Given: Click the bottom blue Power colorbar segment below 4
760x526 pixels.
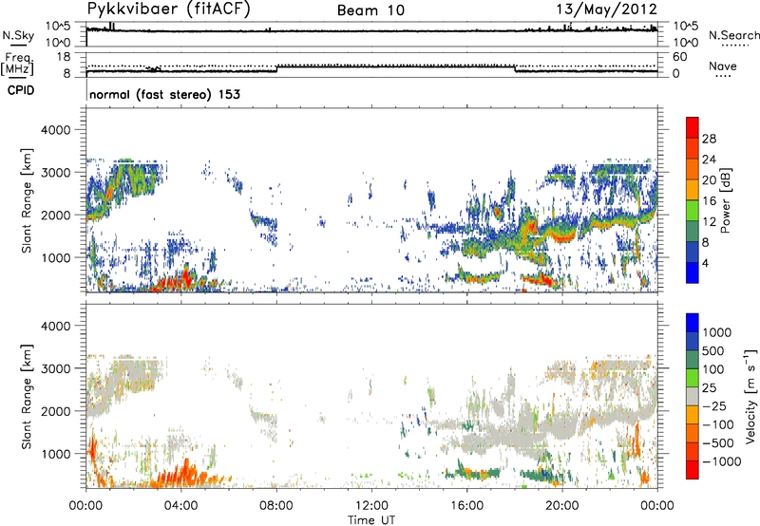Looking at the screenshot, I should pos(693,273).
